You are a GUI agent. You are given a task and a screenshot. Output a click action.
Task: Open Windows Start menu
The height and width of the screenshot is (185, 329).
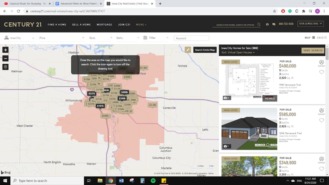pyautogui.click(x=5, y=180)
